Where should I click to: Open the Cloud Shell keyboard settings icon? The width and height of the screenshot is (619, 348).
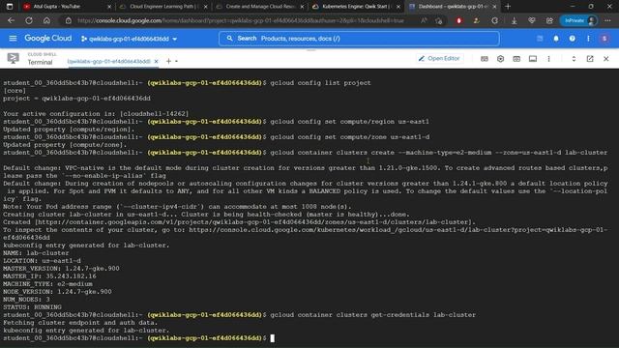click(484, 59)
